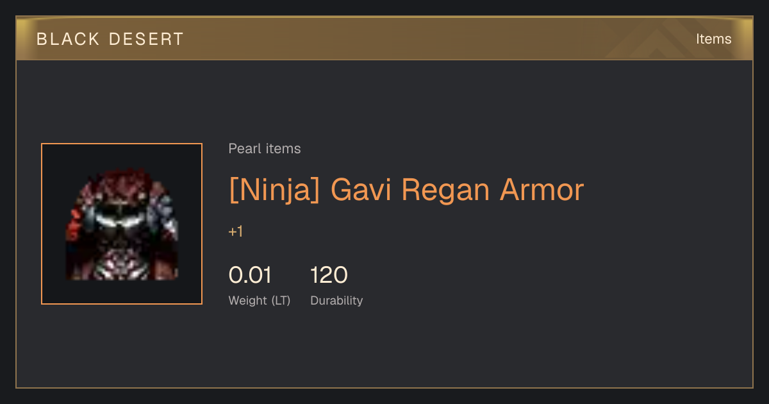This screenshot has height=404, width=769.
Task: Click the word BLACK in the logo
Action: pos(68,39)
